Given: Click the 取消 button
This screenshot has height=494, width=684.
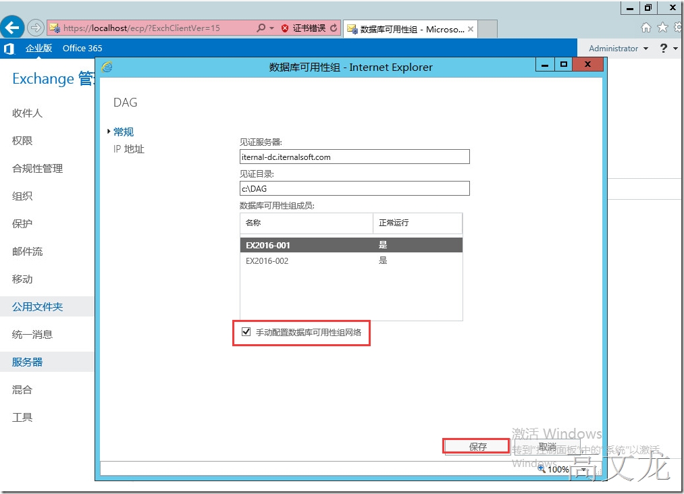Looking at the screenshot, I should [x=548, y=447].
